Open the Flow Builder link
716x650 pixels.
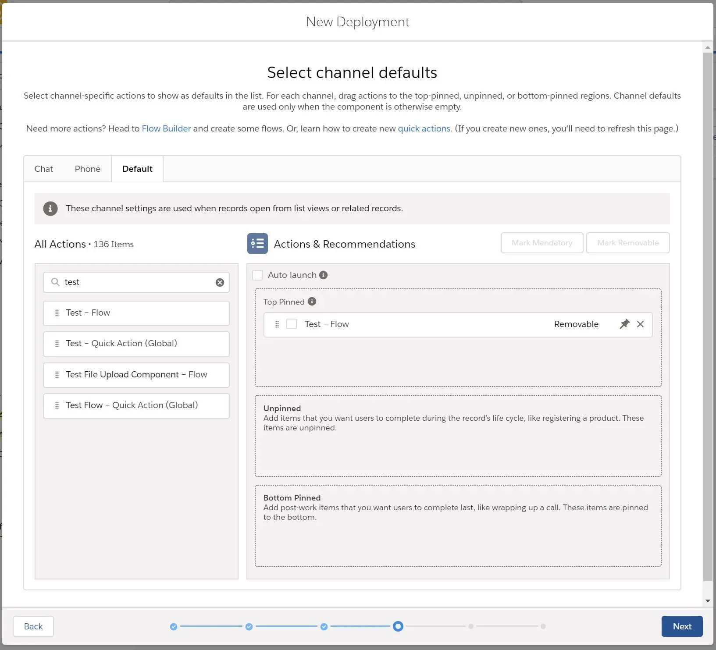coord(166,128)
